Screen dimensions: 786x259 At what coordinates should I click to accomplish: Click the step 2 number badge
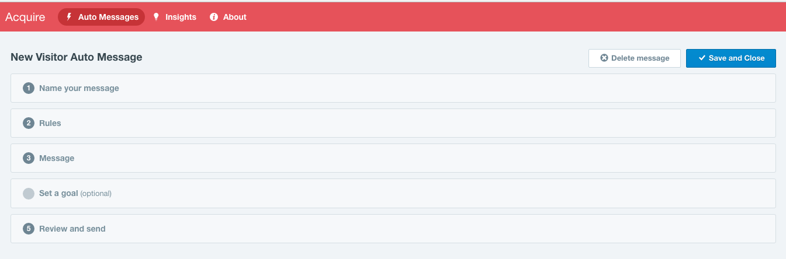click(x=28, y=123)
